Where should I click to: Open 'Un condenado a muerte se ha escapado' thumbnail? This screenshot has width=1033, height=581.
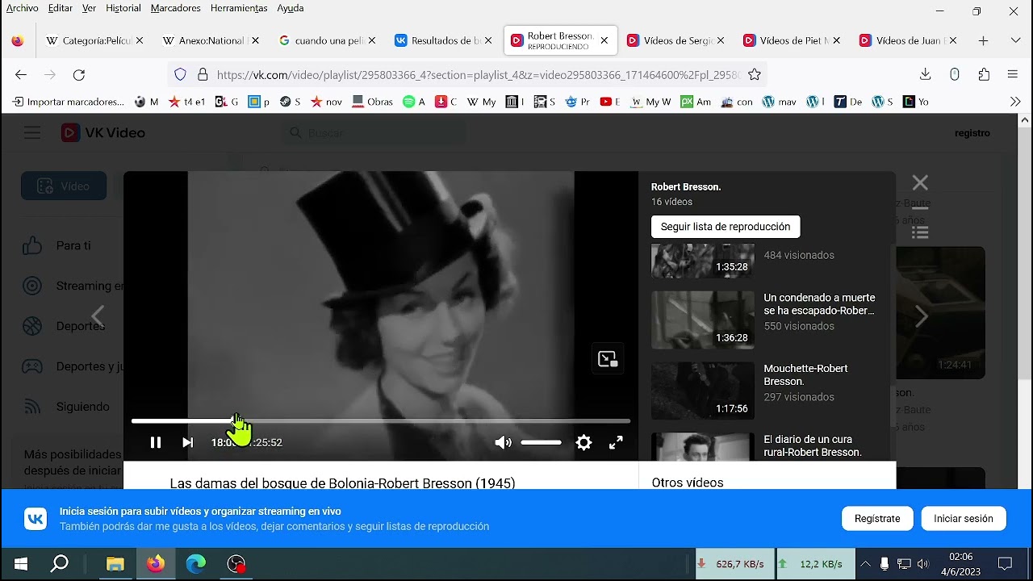pyautogui.click(x=703, y=320)
